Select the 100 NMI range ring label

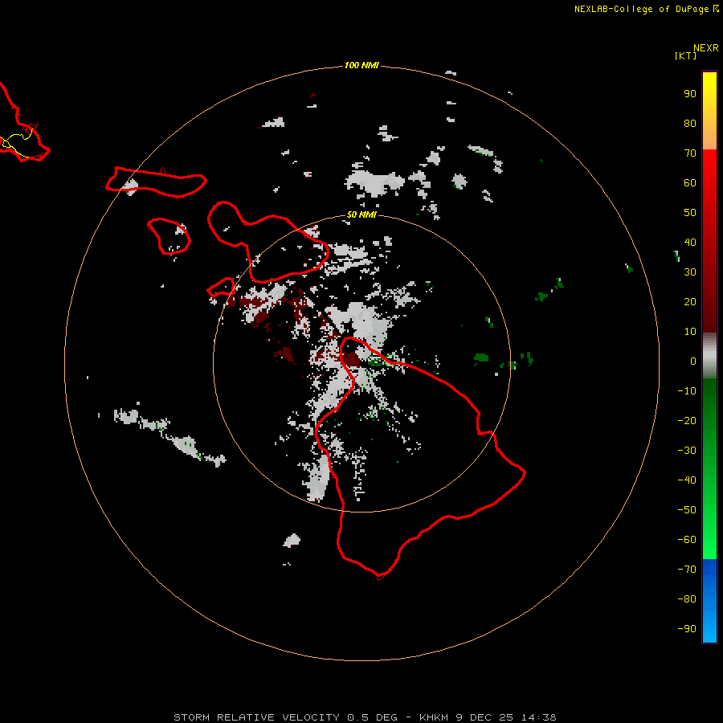pos(361,65)
